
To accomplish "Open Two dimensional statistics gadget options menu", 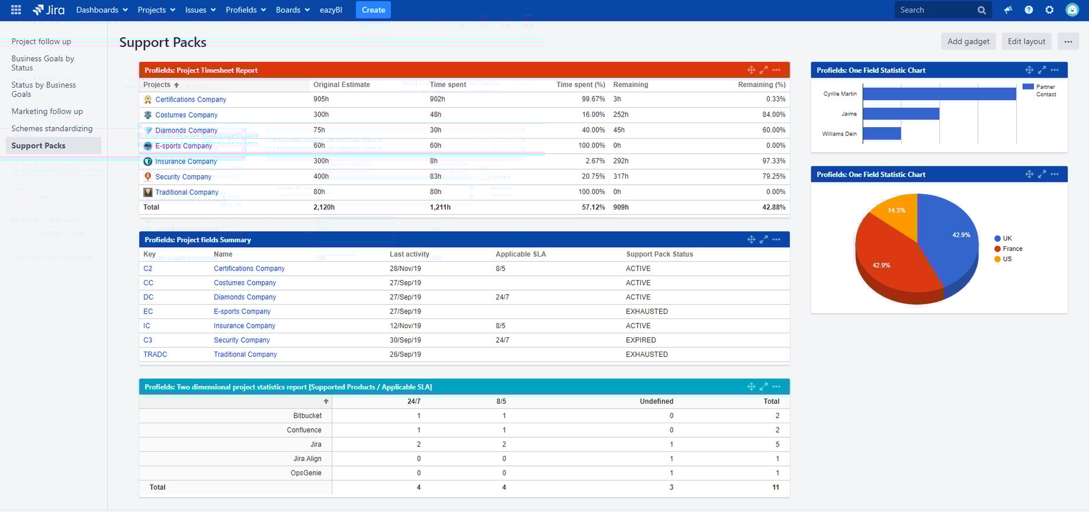I will click(776, 387).
